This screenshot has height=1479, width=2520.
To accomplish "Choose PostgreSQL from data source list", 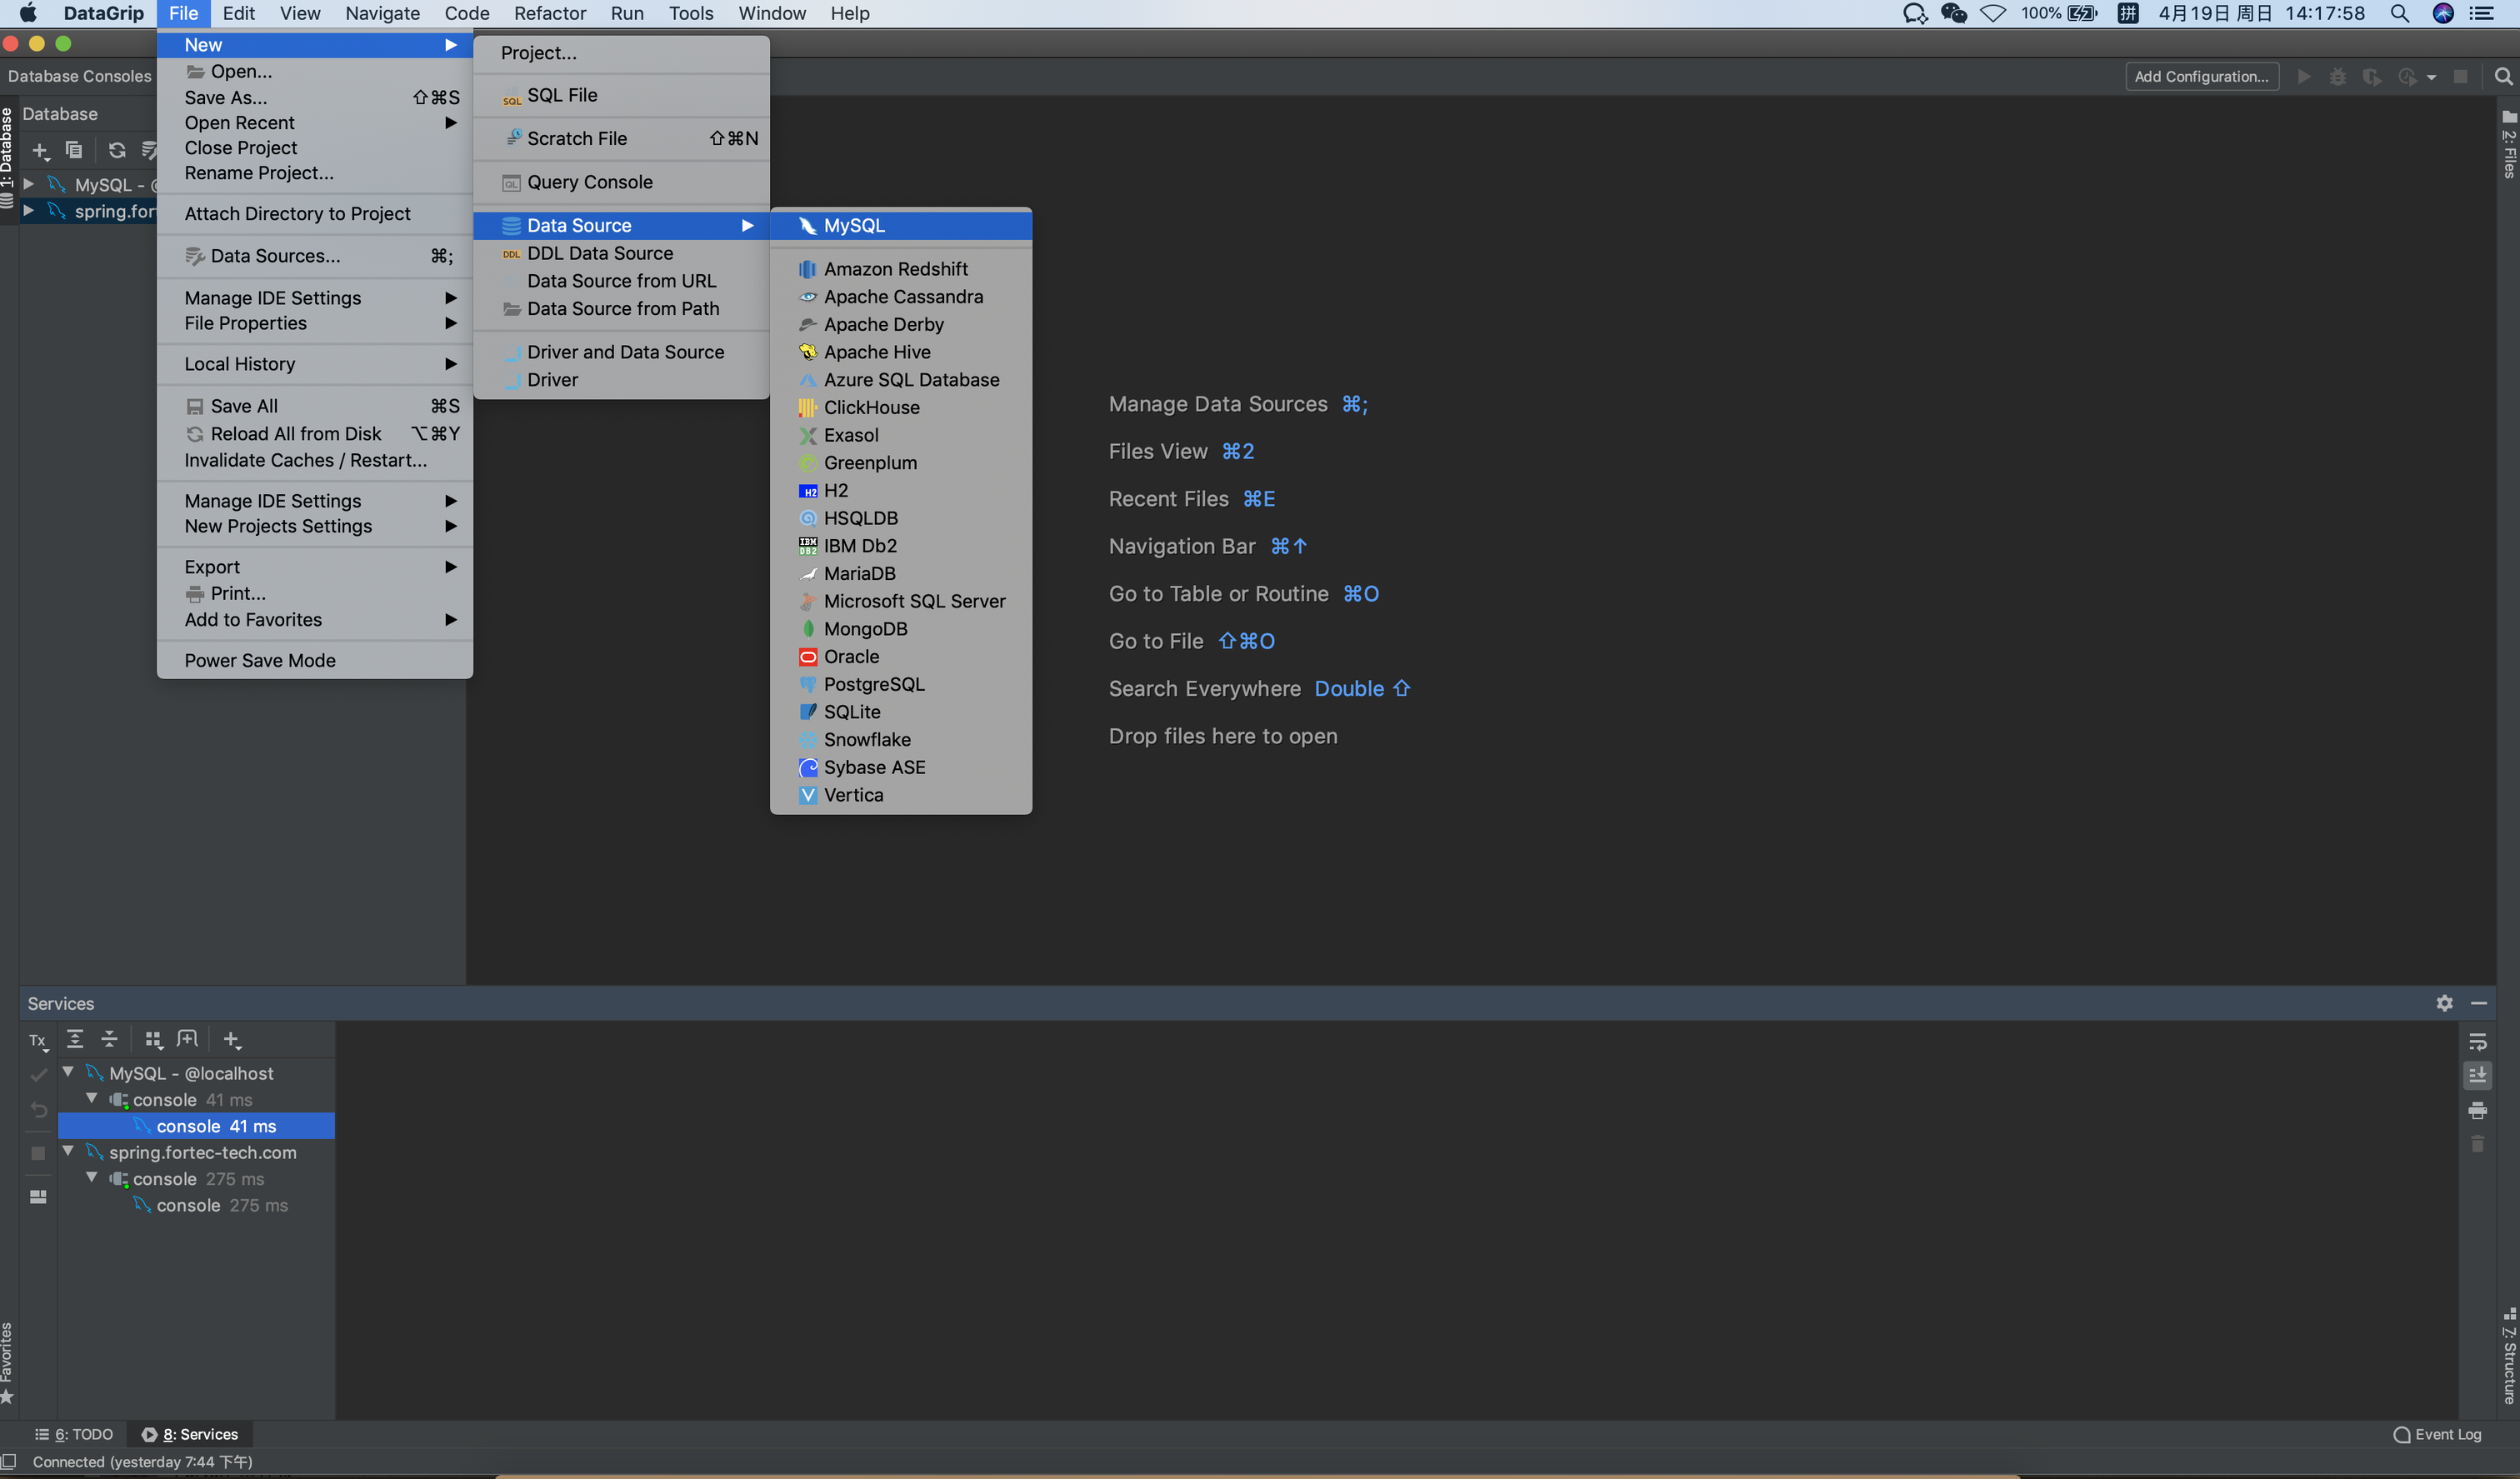I will (x=901, y=684).
